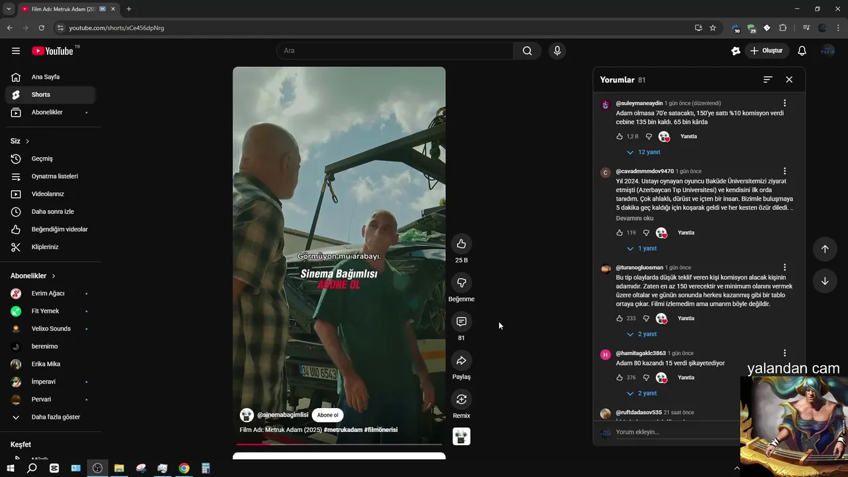This screenshot has height=477, width=848.
Task: Like @suleymaneaydin comment with 1,2 B likes
Action: click(620, 136)
